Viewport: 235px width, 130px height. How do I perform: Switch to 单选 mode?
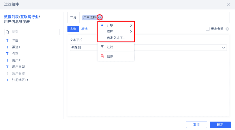click(x=84, y=29)
